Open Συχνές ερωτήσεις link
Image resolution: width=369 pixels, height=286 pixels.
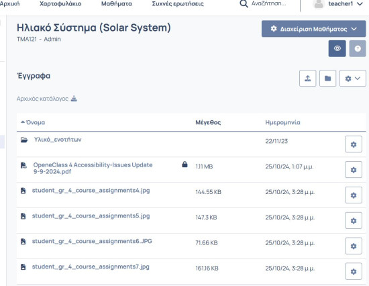click(x=178, y=4)
